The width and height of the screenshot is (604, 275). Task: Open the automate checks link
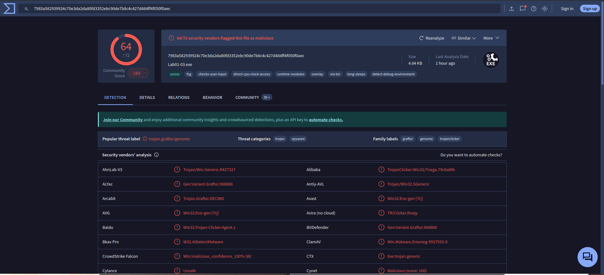[326, 120]
